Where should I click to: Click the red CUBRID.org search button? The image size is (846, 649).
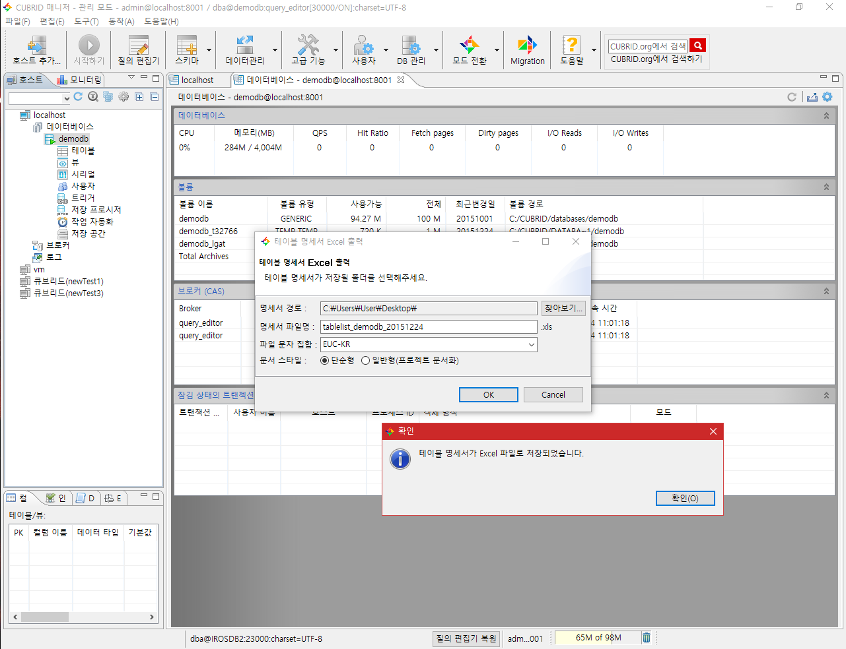point(697,46)
